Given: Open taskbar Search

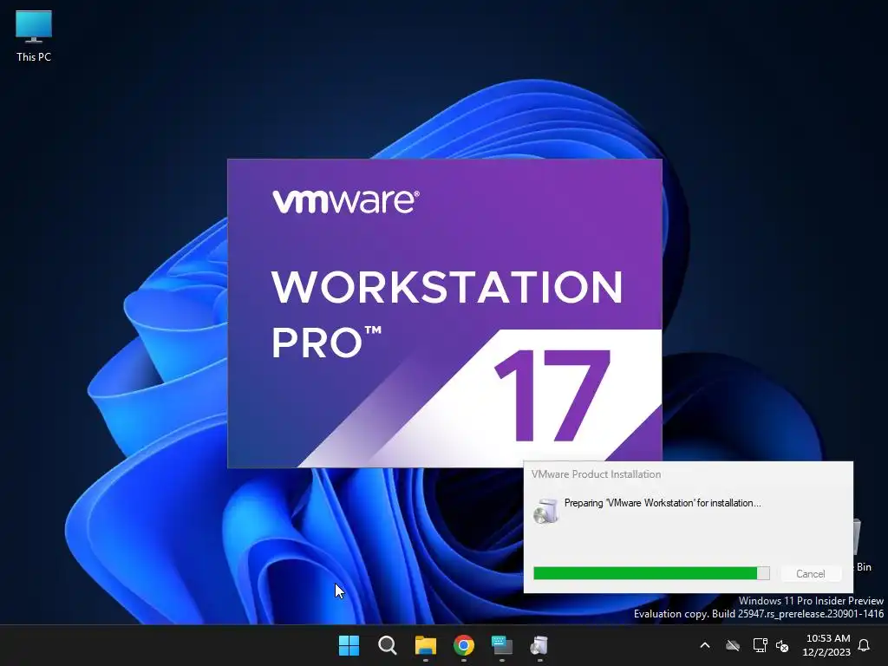Looking at the screenshot, I should pyautogui.click(x=388, y=645).
